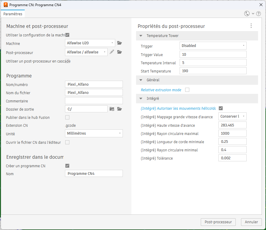
Task: Click the Post-processeur button
Action: tap(218, 222)
